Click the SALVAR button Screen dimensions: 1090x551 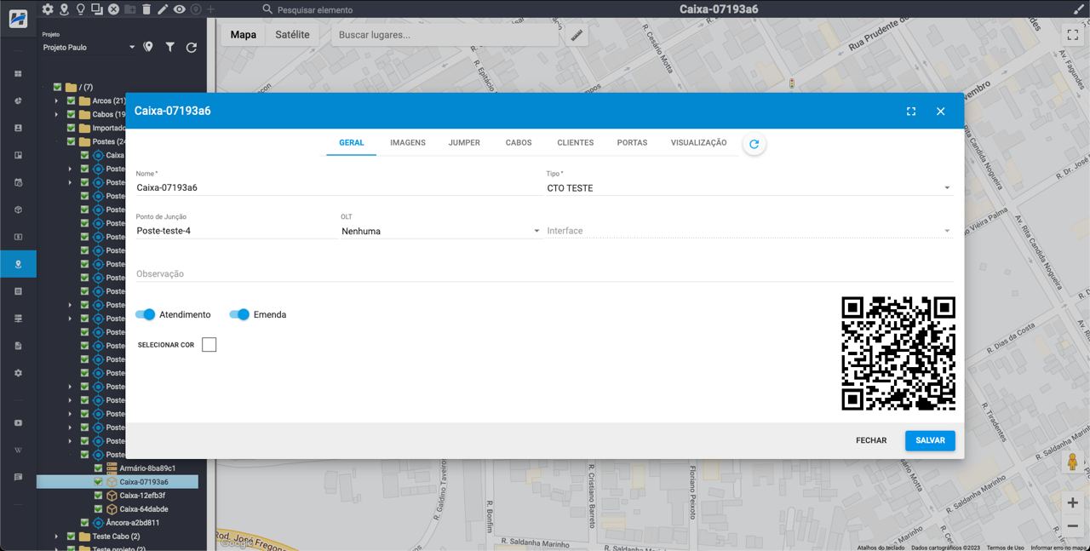(930, 440)
